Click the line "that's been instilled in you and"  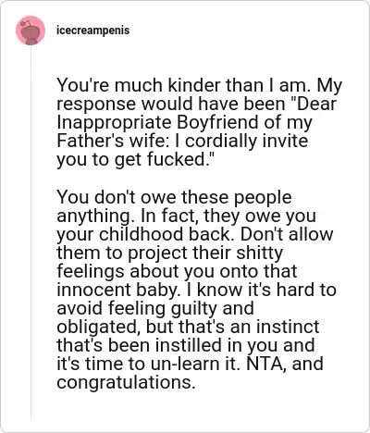[186, 345]
